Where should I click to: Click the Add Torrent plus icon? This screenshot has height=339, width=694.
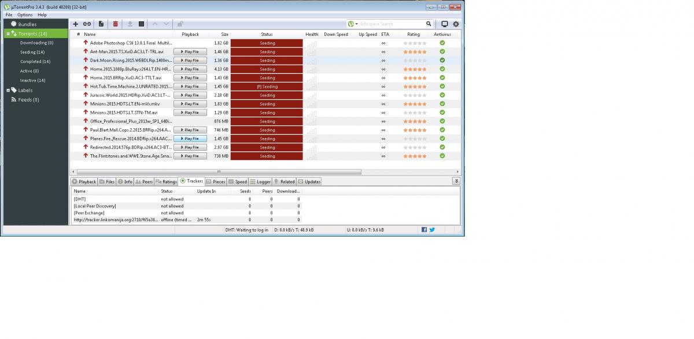[x=75, y=24]
